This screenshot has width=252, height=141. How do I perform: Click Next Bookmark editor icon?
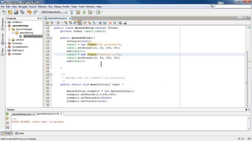pyautogui.click(x=89, y=23)
